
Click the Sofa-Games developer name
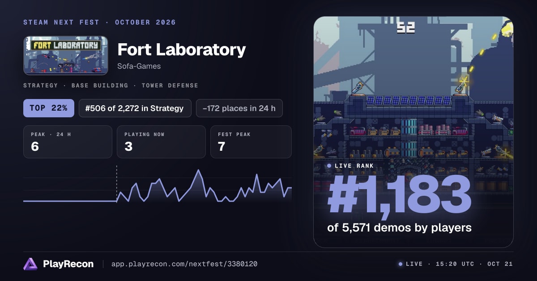(139, 66)
